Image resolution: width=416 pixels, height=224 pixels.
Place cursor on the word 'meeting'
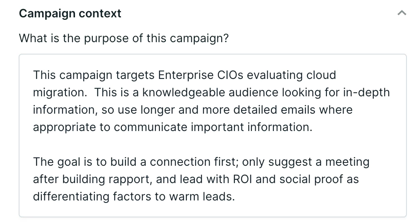pos(347,162)
